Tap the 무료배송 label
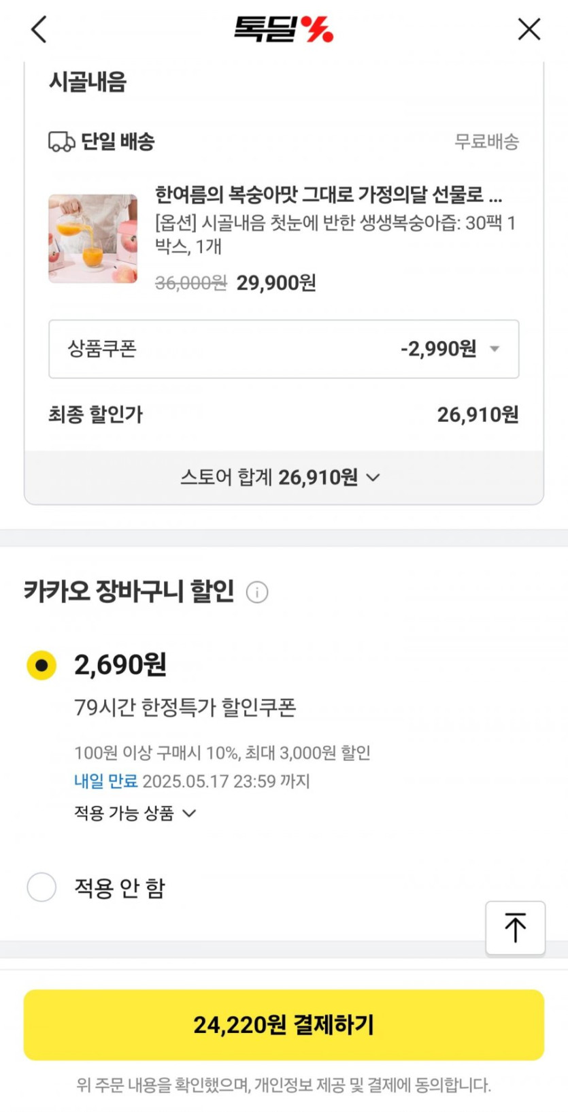This screenshot has height=1112, width=568. coord(486,142)
